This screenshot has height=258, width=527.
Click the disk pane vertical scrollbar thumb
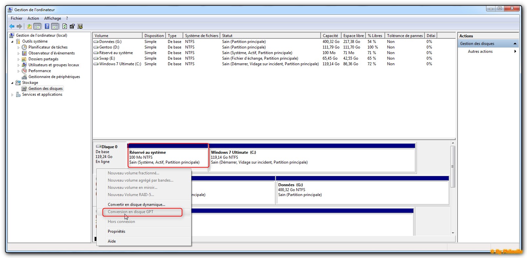point(453,167)
